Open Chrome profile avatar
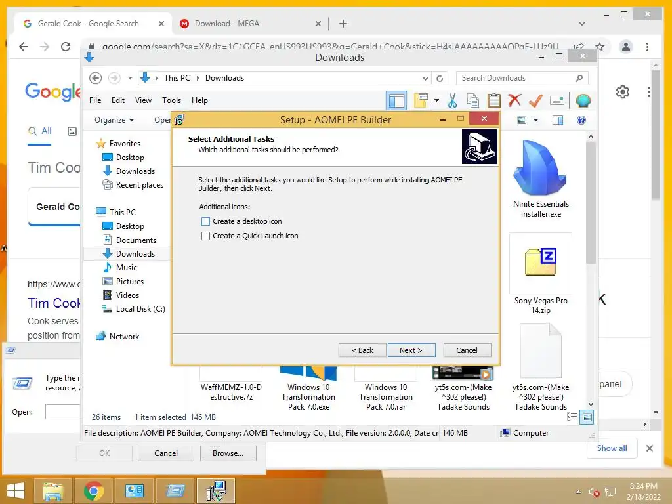 click(x=625, y=47)
